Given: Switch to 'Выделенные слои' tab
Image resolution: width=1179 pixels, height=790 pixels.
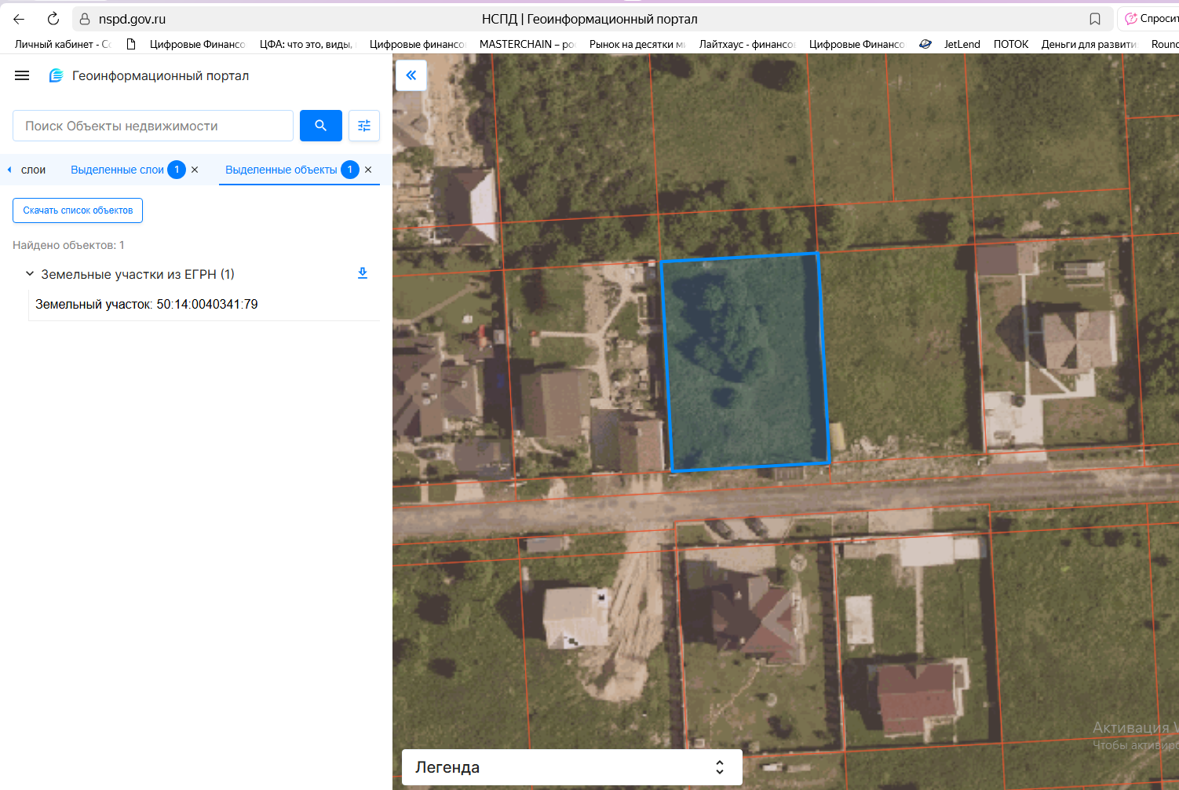Looking at the screenshot, I should click(x=117, y=170).
